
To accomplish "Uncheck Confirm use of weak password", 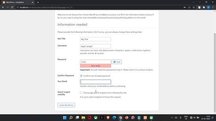I will coord(81,76).
